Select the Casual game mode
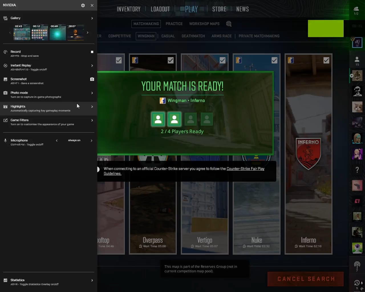This screenshot has height=292, width=365. pos(168,36)
